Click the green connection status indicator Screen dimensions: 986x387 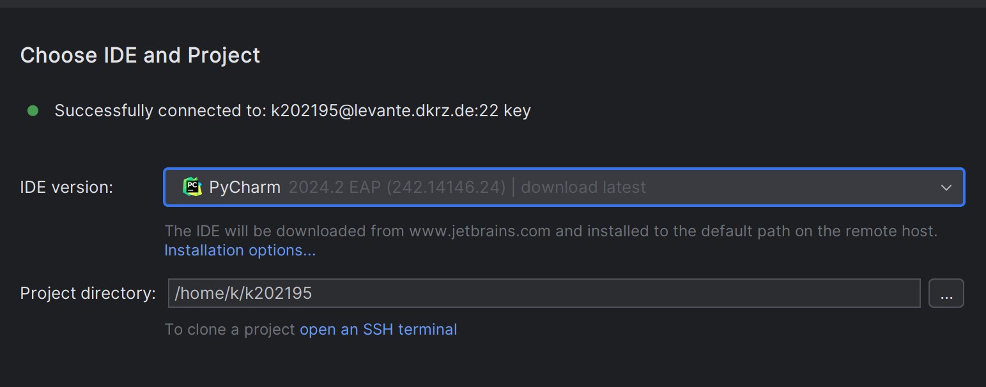(33, 110)
